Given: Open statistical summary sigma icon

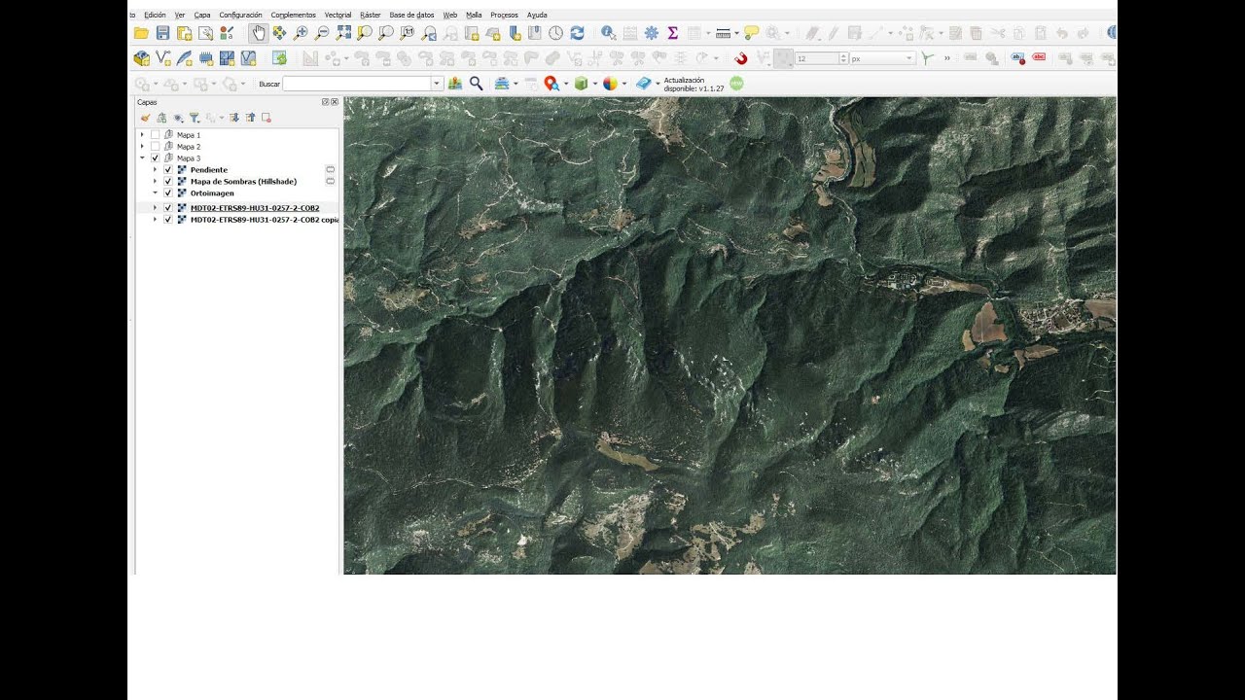Looking at the screenshot, I should coord(672,33).
